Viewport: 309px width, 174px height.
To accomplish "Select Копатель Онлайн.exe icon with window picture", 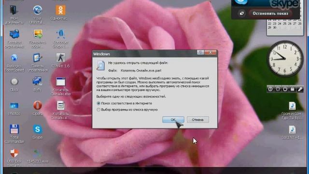I will click(60, 87).
